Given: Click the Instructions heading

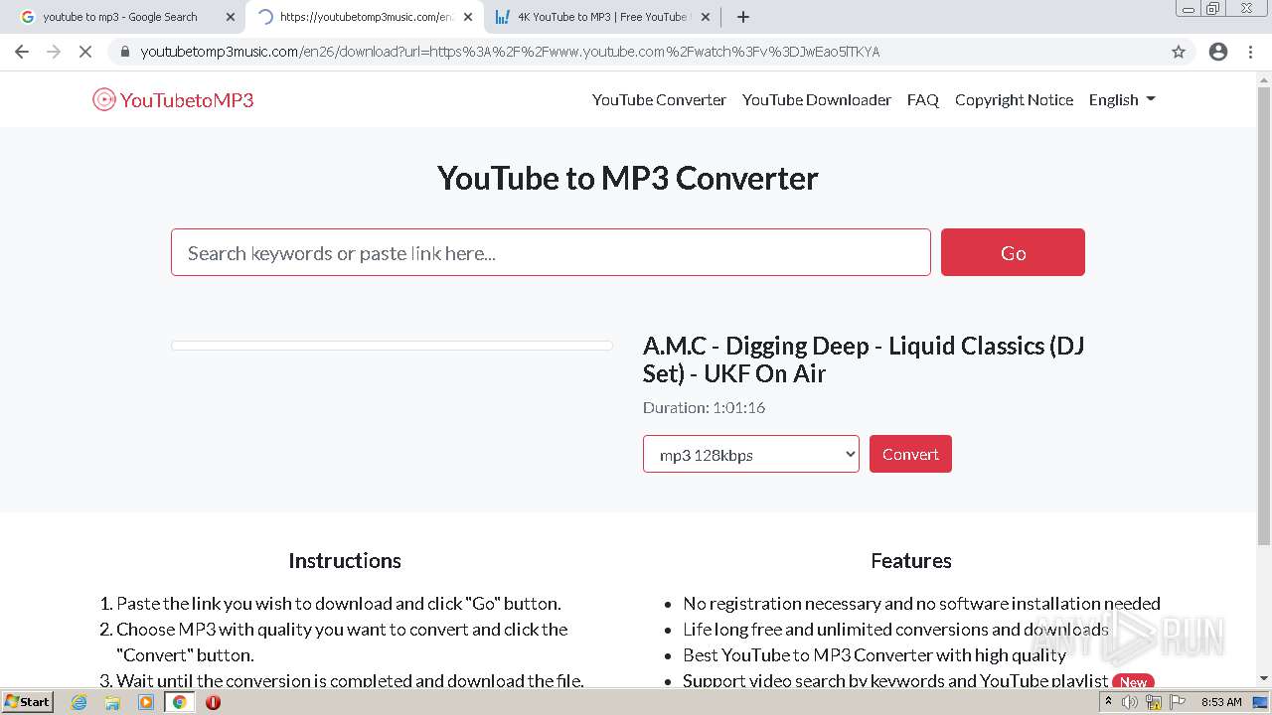Looking at the screenshot, I should coord(345,560).
